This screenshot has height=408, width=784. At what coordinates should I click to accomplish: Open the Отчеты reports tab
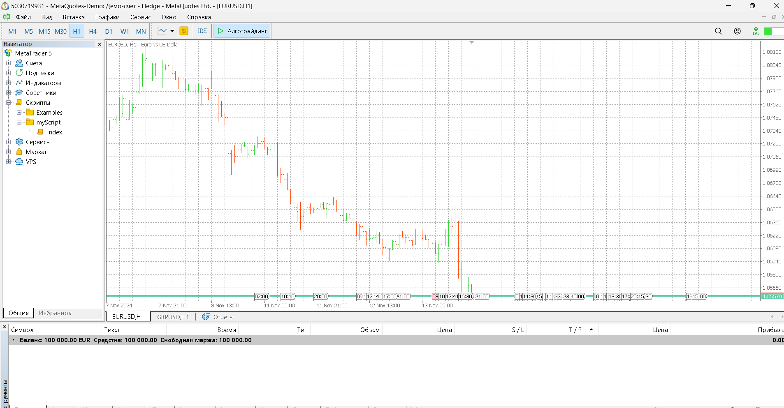218,317
